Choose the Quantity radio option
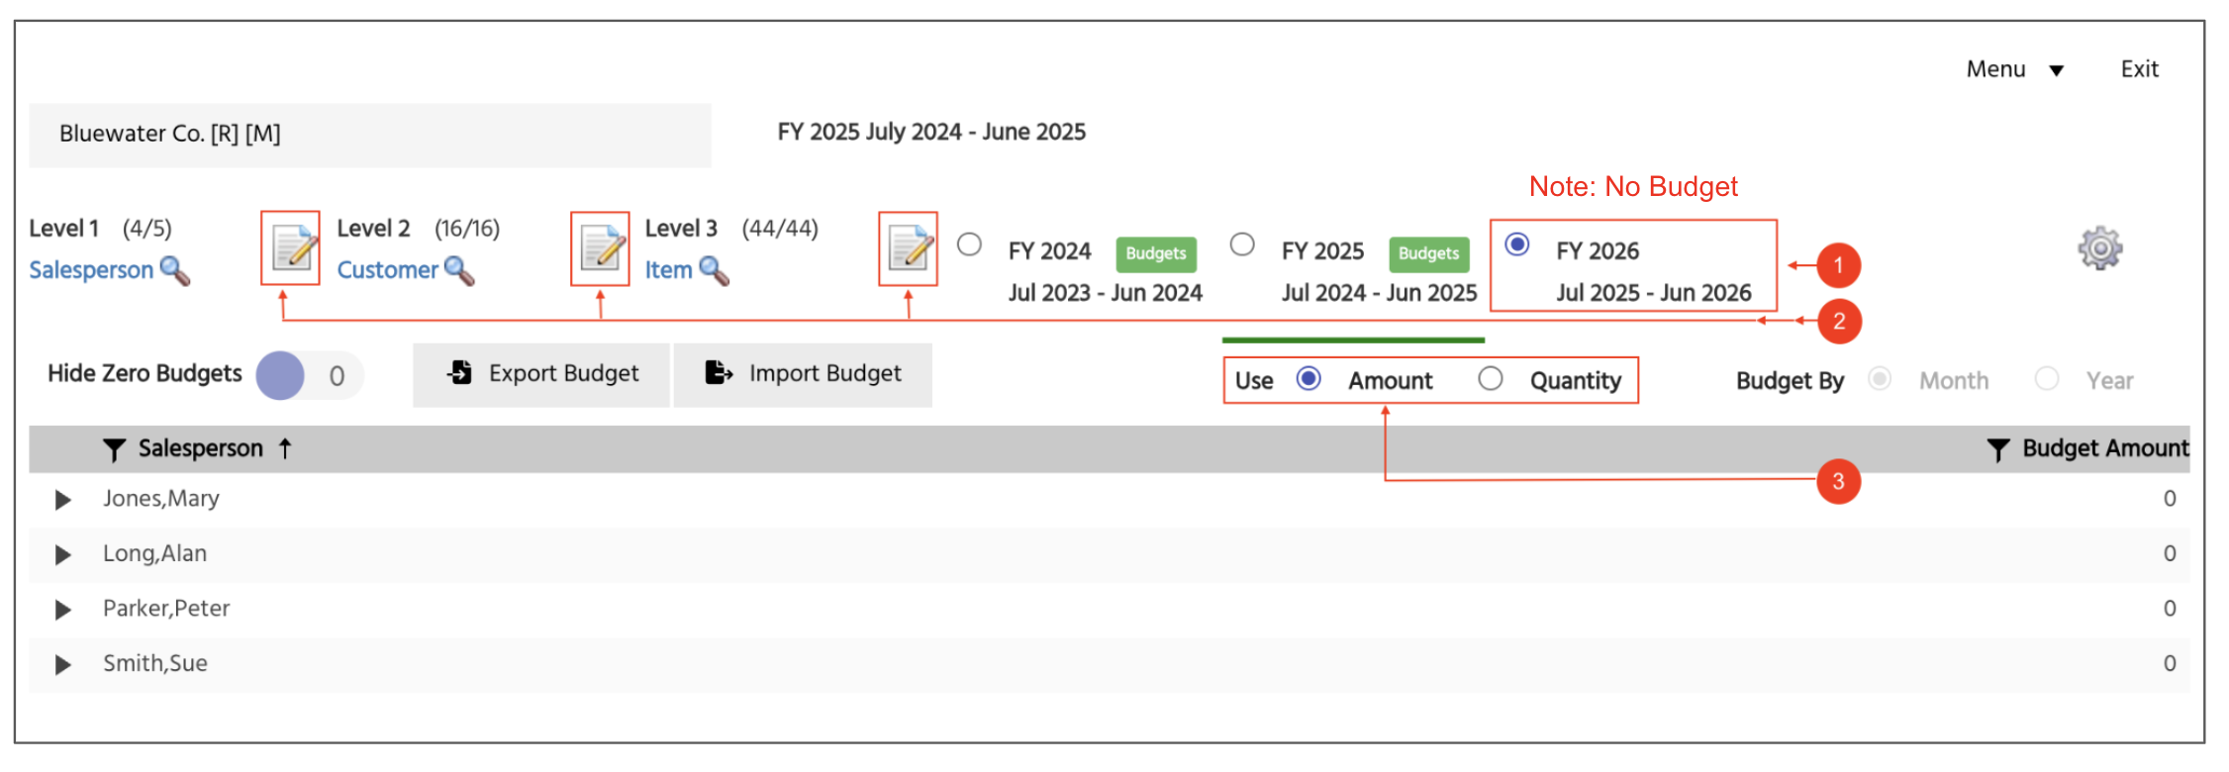This screenshot has height=772, width=2229. click(1491, 379)
